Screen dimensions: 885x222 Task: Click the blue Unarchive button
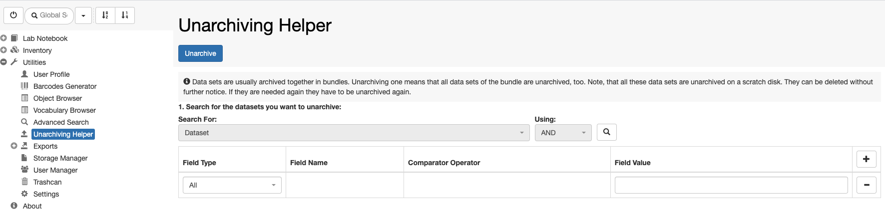200,53
